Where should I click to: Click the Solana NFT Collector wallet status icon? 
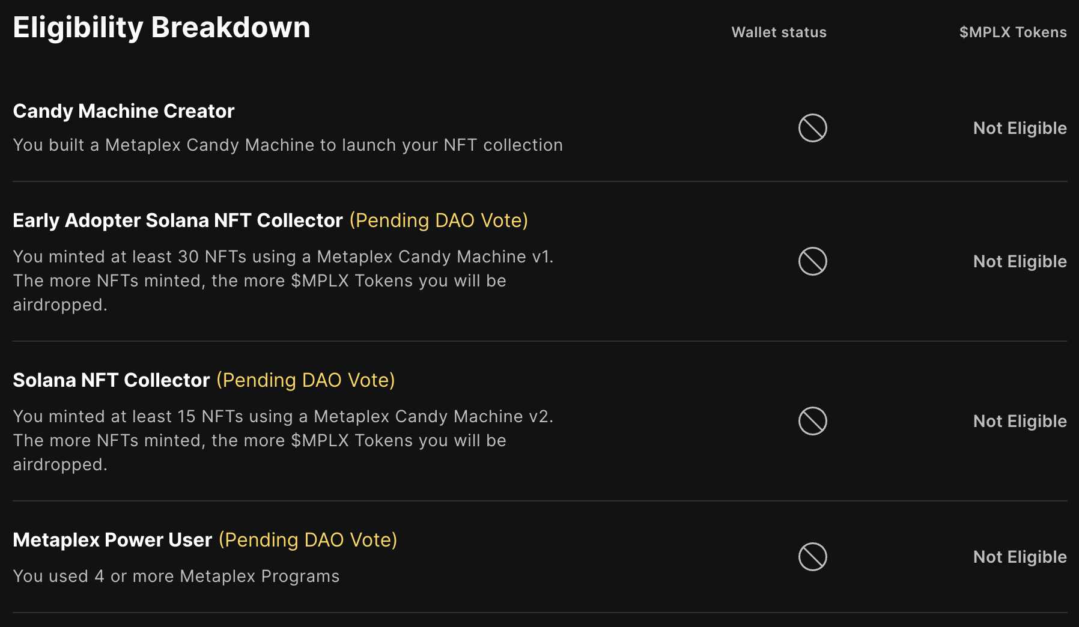point(812,421)
